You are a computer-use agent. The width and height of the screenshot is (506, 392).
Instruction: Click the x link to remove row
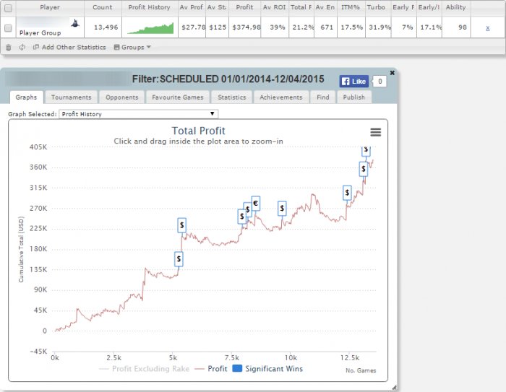click(x=488, y=27)
